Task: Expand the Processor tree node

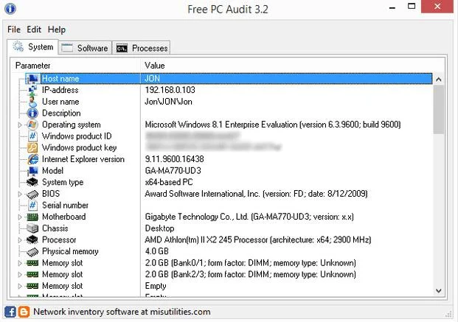Action: 20,240
